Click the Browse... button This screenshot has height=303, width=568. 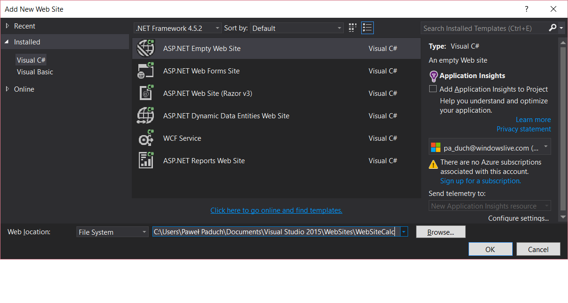click(x=441, y=232)
